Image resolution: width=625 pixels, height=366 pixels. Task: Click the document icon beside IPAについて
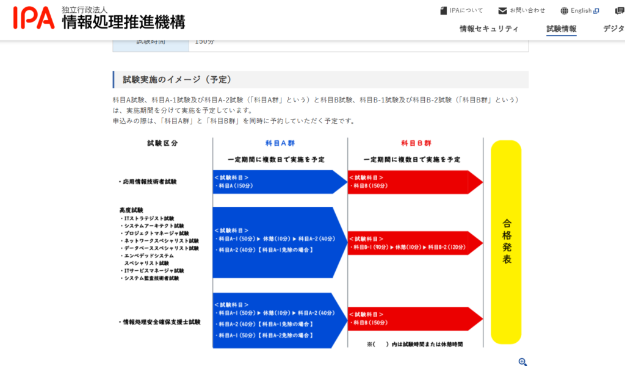pyautogui.click(x=444, y=10)
